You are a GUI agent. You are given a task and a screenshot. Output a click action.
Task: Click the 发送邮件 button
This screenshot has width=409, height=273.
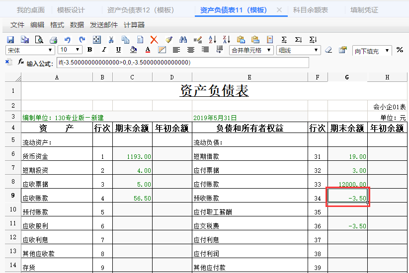tap(104, 25)
